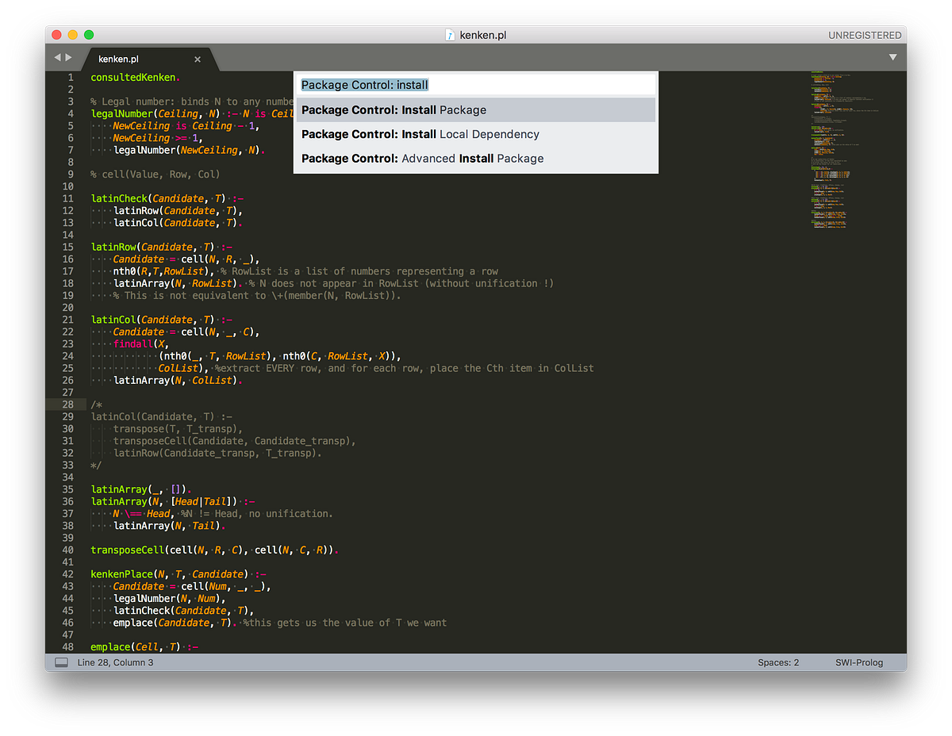Close the kenken.pl tab with its X
The width and height of the screenshot is (952, 736).
(x=198, y=58)
